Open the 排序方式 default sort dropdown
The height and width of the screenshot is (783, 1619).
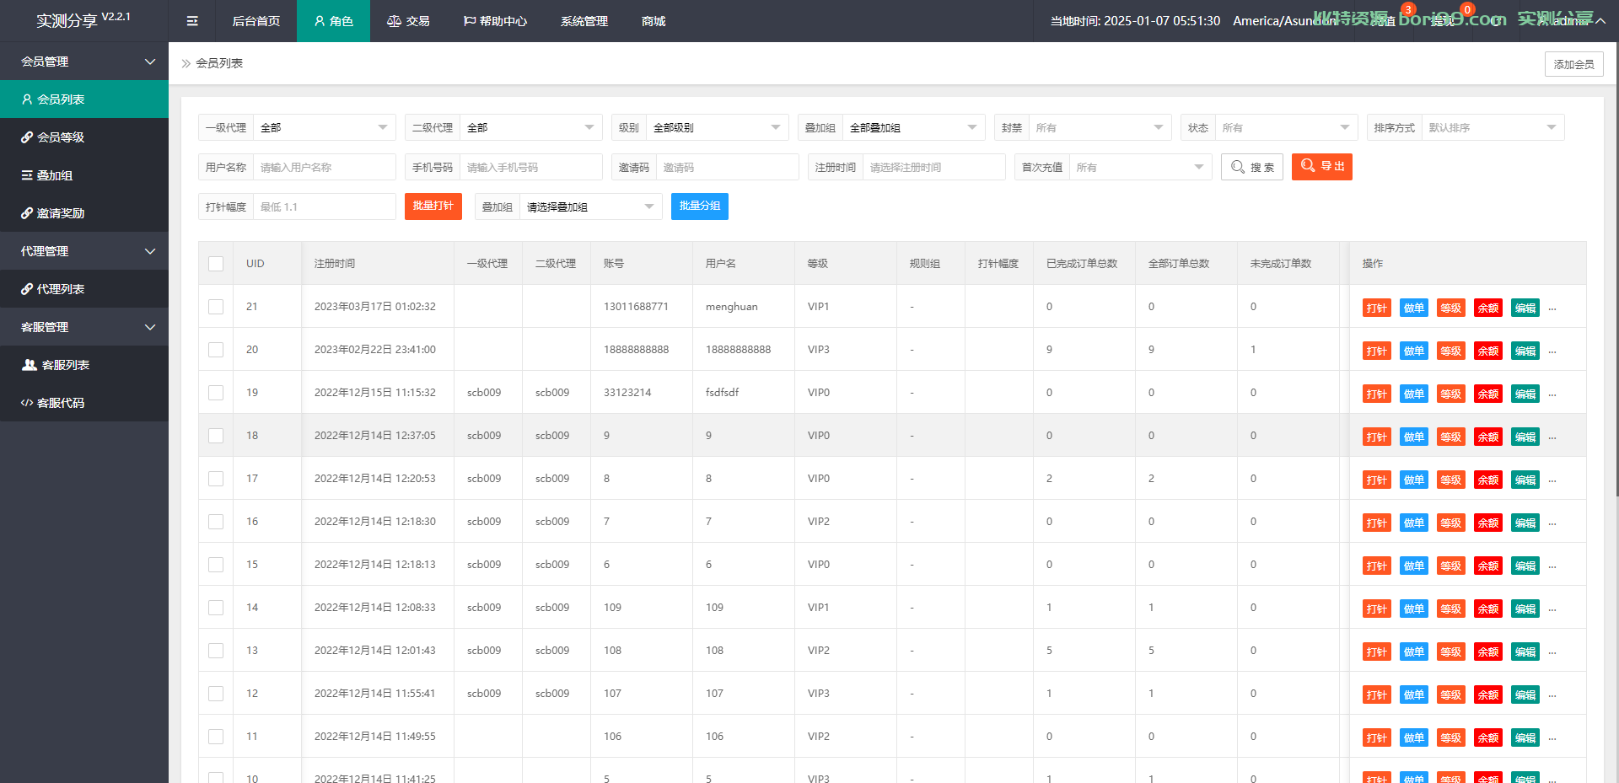point(1493,127)
